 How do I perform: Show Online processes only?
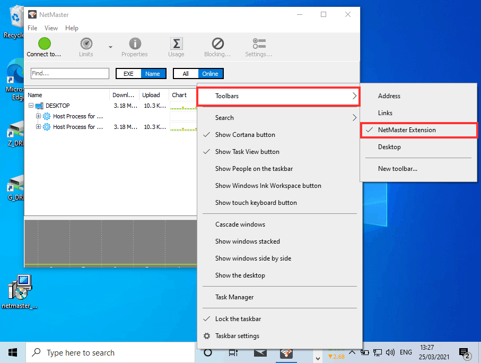click(x=210, y=74)
